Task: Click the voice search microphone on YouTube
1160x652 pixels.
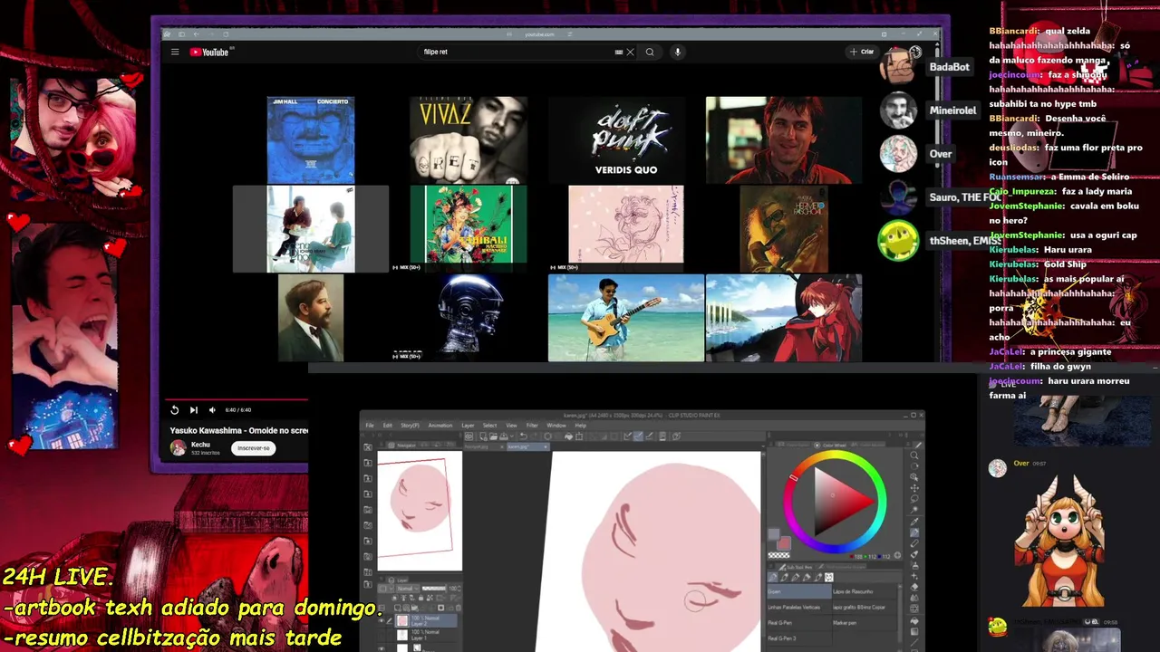Action: click(x=677, y=52)
